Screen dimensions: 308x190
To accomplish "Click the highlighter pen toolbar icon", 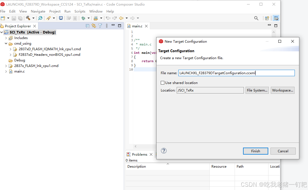I will (x=48, y=18).
